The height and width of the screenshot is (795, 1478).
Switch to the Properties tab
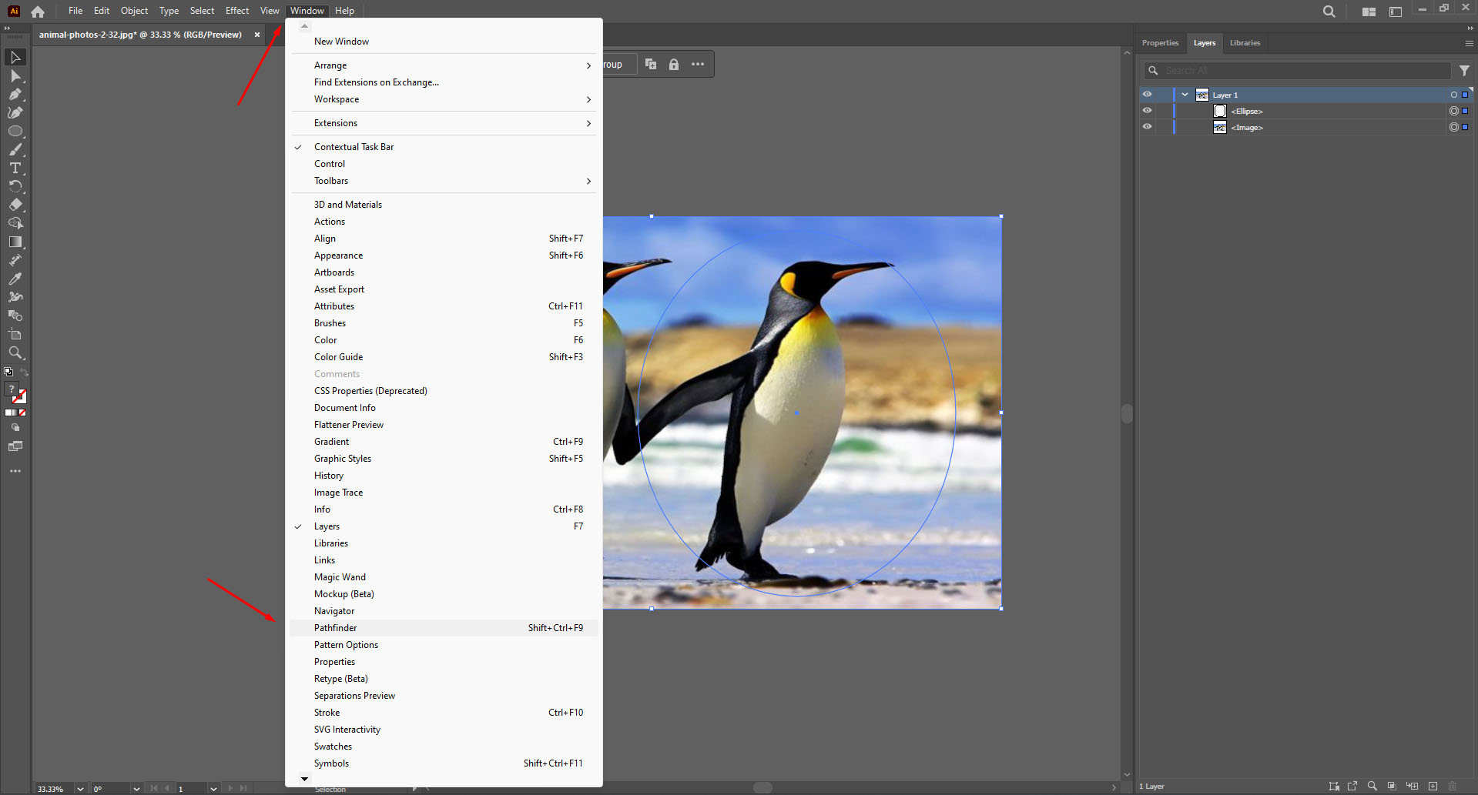coord(1159,43)
